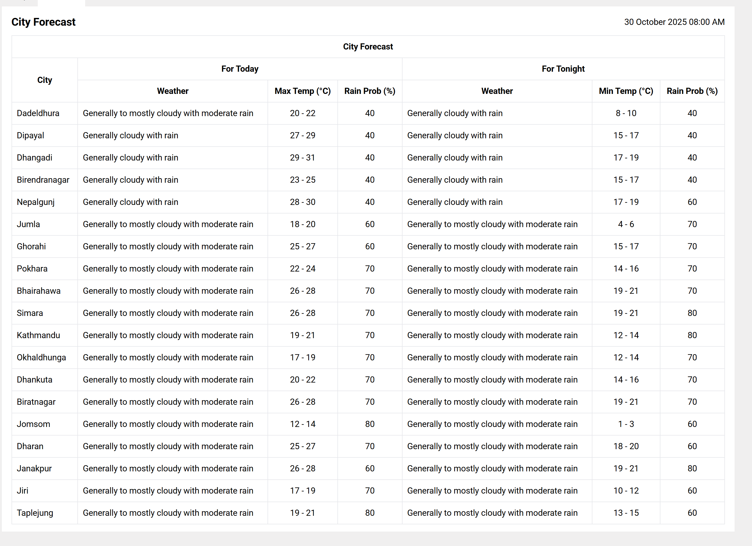The height and width of the screenshot is (546, 752).
Task: Click the For Tonight header
Action: (563, 68)
